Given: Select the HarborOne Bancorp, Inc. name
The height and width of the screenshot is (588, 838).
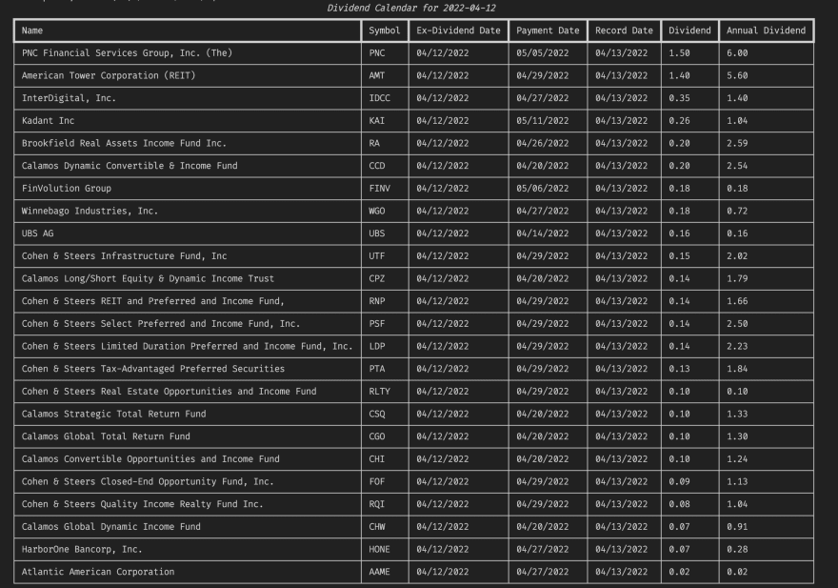Looking at the screenshot, I should pos(82,549).
